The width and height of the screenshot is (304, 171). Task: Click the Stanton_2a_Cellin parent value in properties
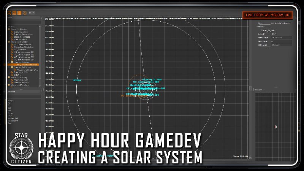tap(268, 30)
